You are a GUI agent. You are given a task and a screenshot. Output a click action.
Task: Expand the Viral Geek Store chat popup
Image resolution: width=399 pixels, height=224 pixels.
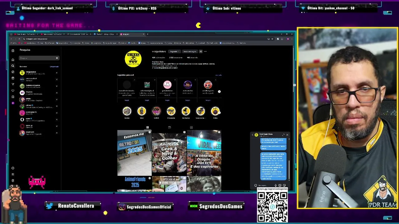[x=283, y=135]
